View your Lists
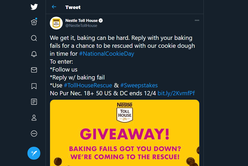This screenshot has width=248, height=166. [x=34, y=102]
